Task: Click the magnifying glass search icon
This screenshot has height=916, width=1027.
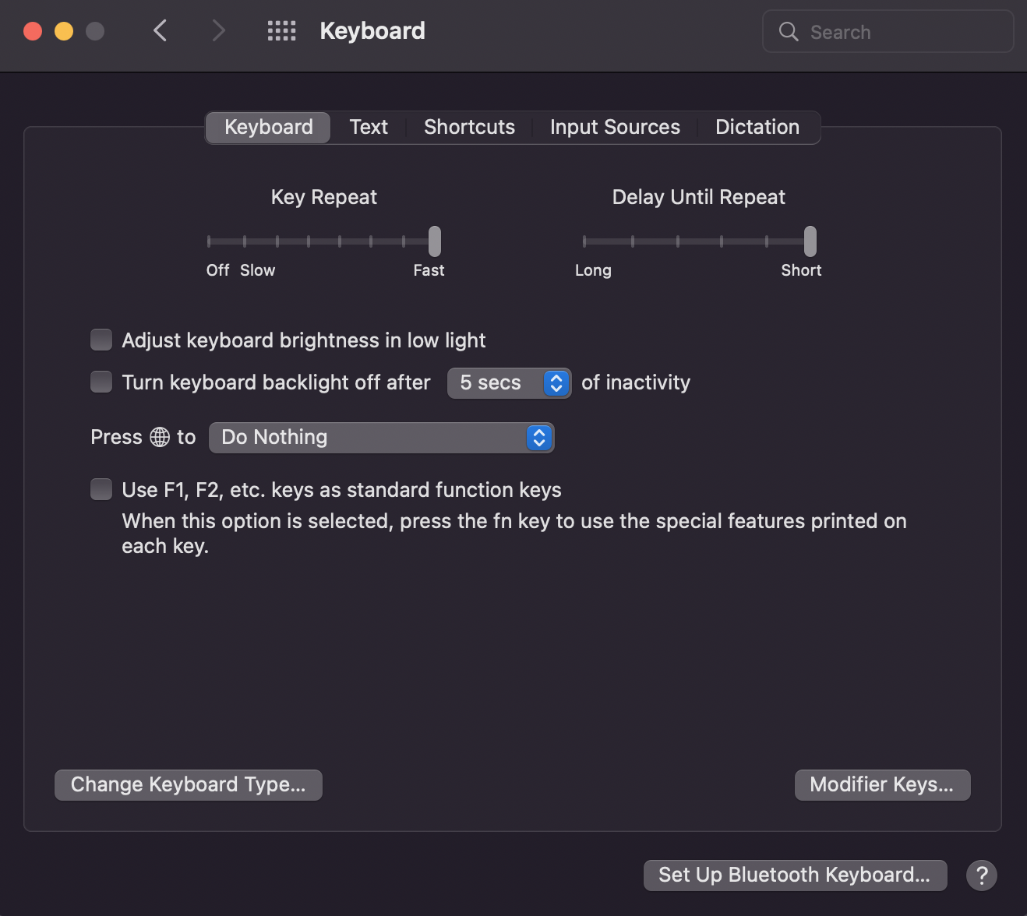Action: click(x=789, y=32)
